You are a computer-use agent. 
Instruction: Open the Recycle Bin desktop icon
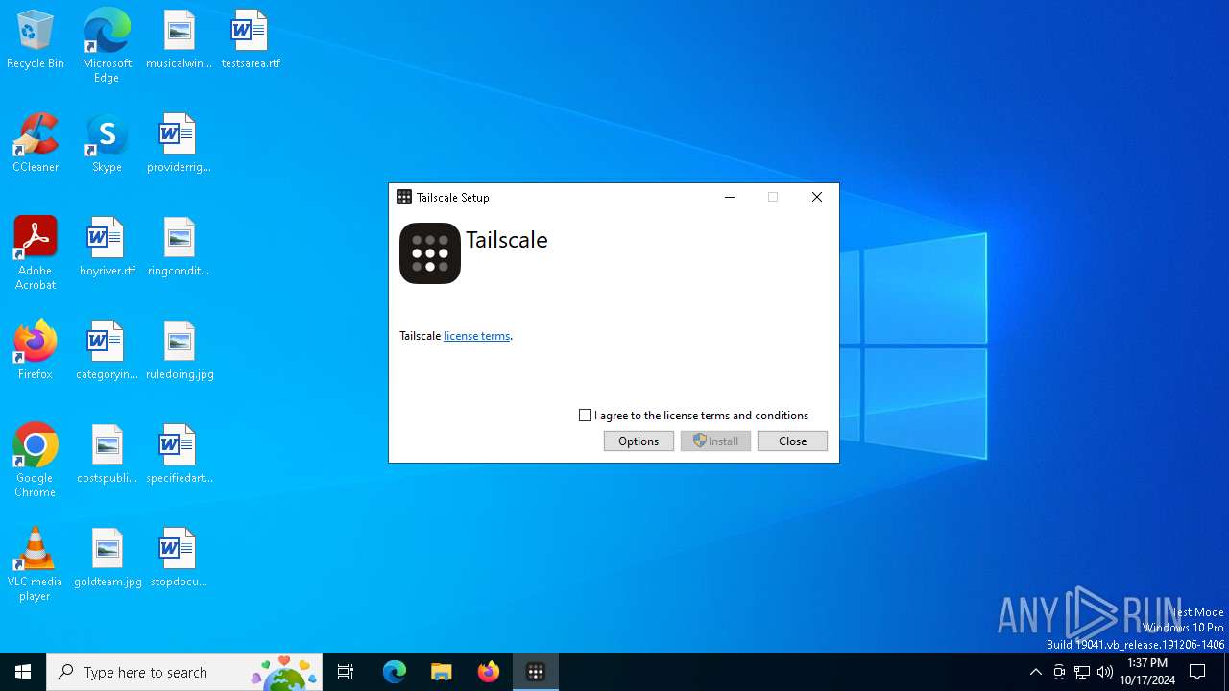pos(36,40)
